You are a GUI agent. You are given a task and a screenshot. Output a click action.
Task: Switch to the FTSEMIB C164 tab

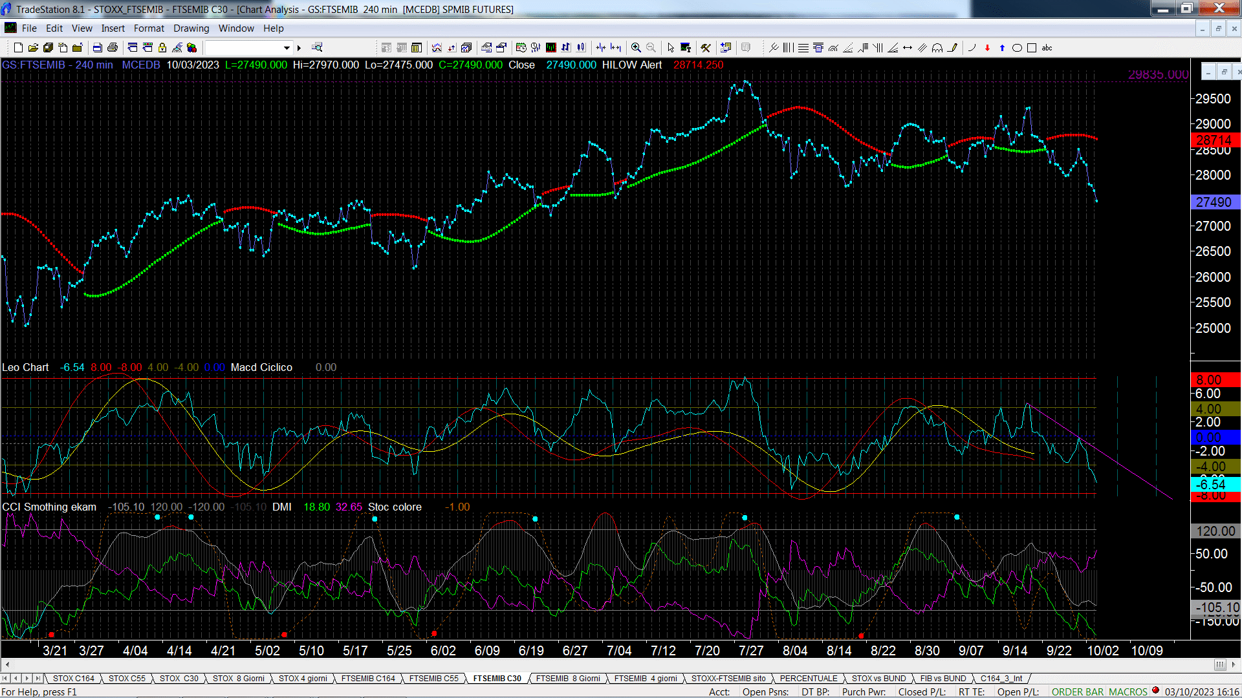point(368,679)
